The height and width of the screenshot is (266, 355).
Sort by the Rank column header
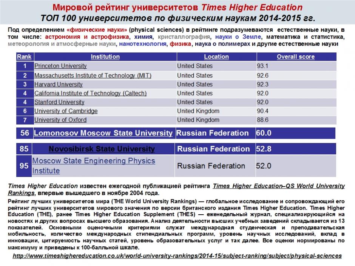click(x=24, y=57)
